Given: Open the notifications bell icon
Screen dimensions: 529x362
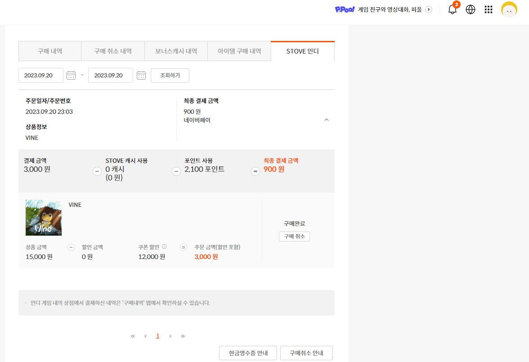Looking at the screenshot, I should pyautogui.click(x=453, y=10).
